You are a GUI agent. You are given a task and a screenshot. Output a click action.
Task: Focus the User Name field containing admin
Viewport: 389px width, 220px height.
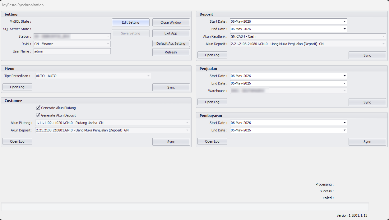[72, 51]
